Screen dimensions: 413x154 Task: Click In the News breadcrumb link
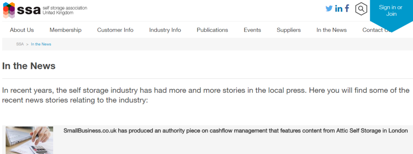pos(41,44)
